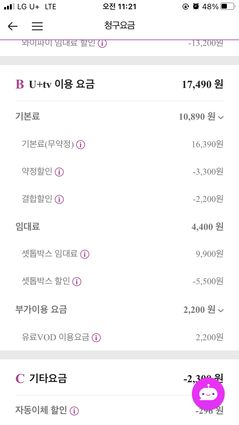Open the hamburger menu
Screen dimensions: 239x425
click(x=37, y=26)
